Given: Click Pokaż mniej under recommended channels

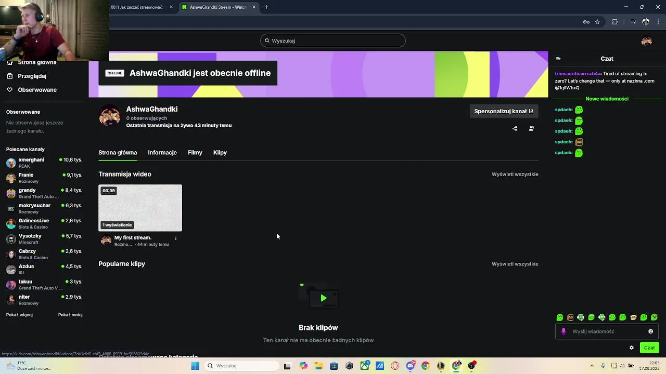Looking at the screenshot, I should coord(70,315).
